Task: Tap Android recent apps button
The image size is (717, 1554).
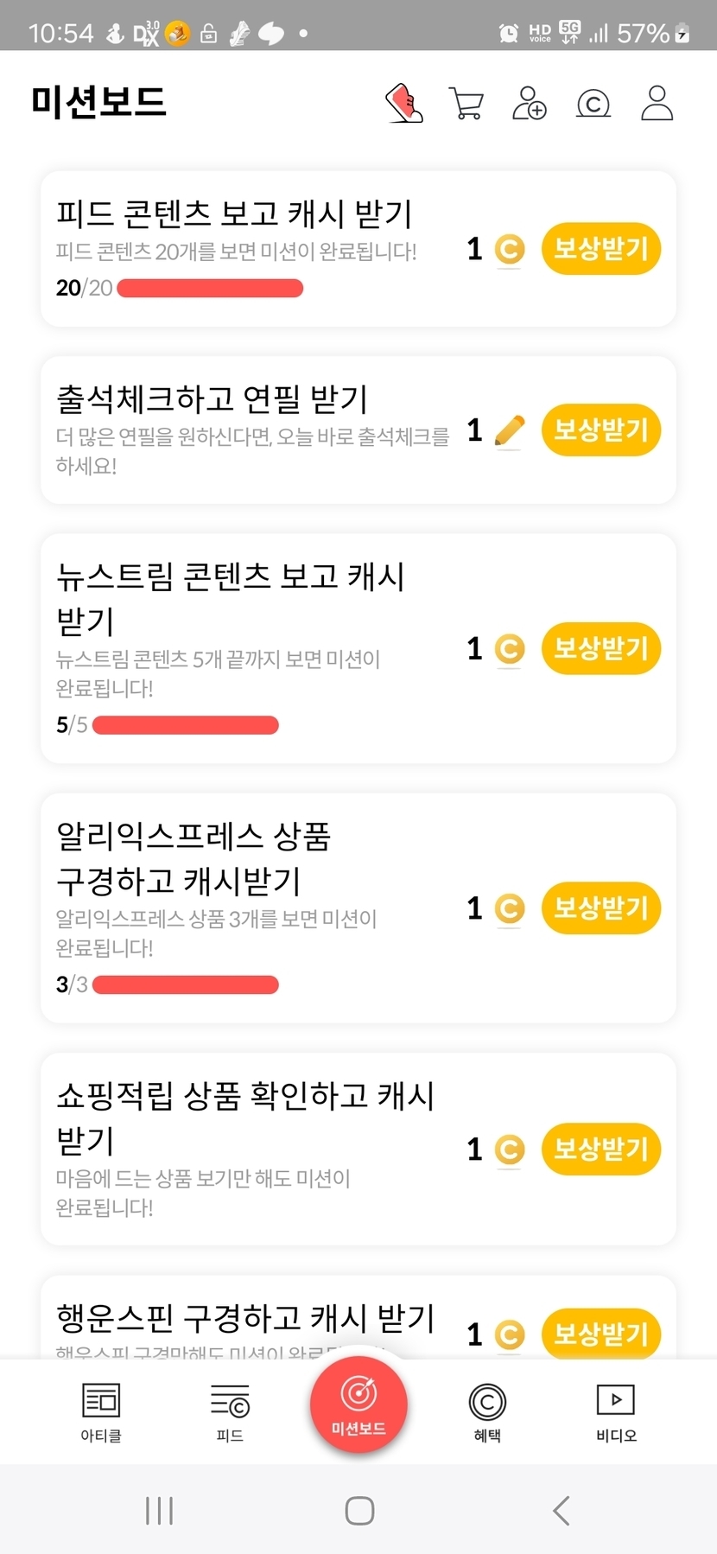Action: (x=160, y=1511)
